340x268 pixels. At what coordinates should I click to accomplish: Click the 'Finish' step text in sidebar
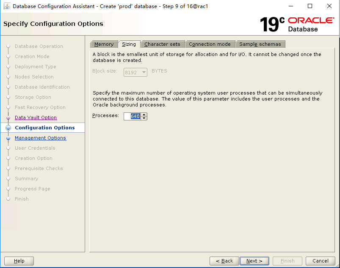click(x=22, y=199)
